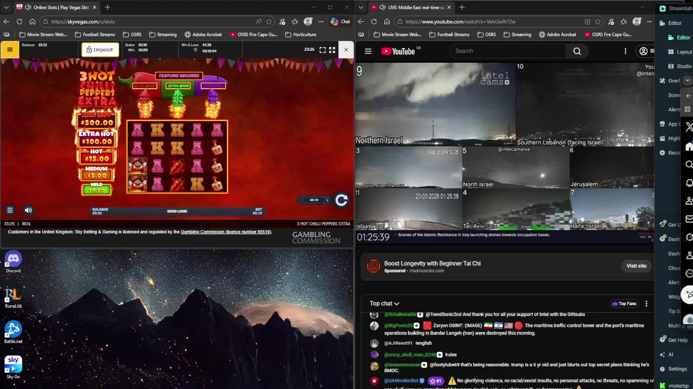Launch RuneLite from the desktop
693x389 pixels.
[13, 298]
